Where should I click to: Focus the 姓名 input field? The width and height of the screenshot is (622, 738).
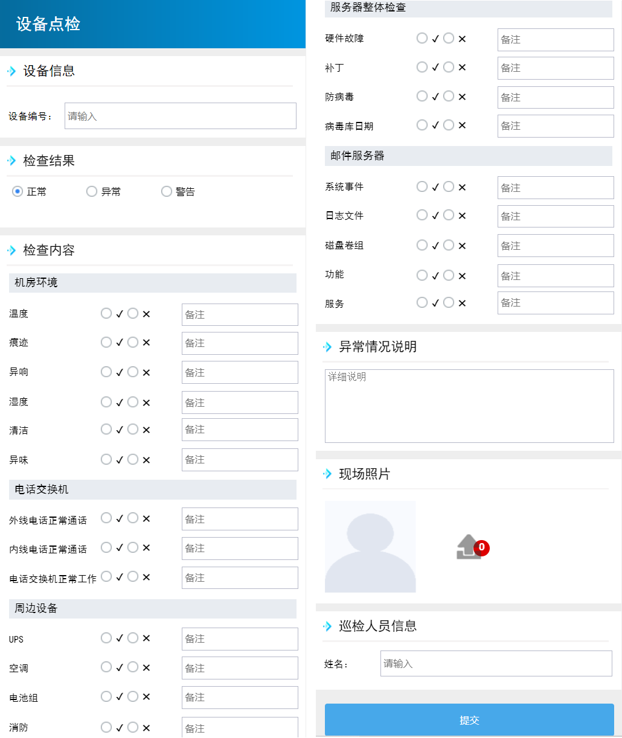click(x=496, y=663)
